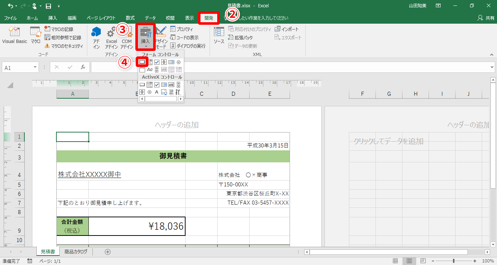The width and height of the screenshot is (497, 265).
Task: Insert an ActiveX spin button control
Action: [142, 92]
